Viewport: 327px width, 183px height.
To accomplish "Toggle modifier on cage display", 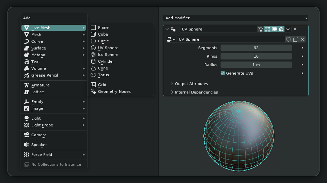I will click(x=261, y=29).
